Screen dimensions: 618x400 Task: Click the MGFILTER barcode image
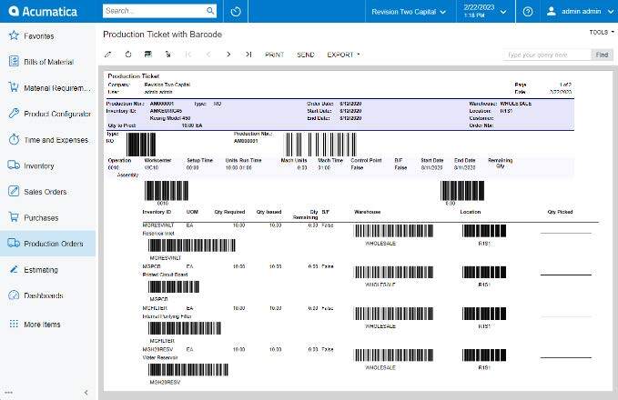pos(185,328)
